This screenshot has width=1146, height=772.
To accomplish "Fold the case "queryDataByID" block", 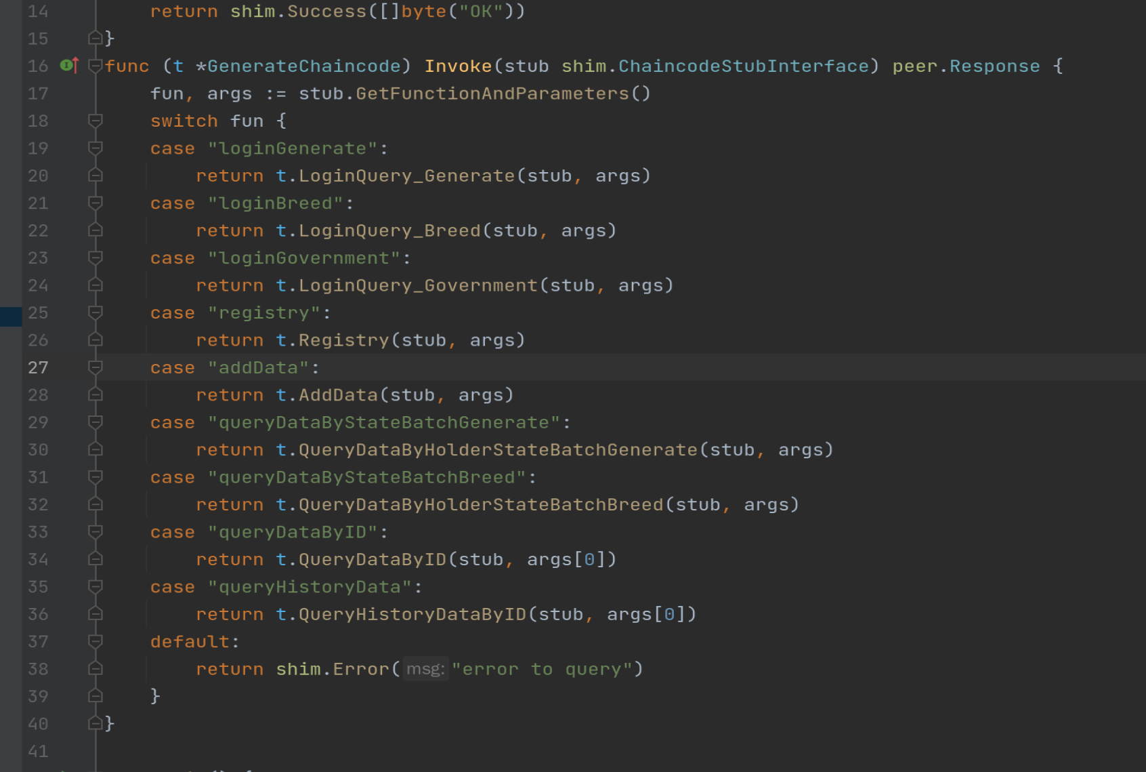I will pyautogui.click(x=95, y=533).
